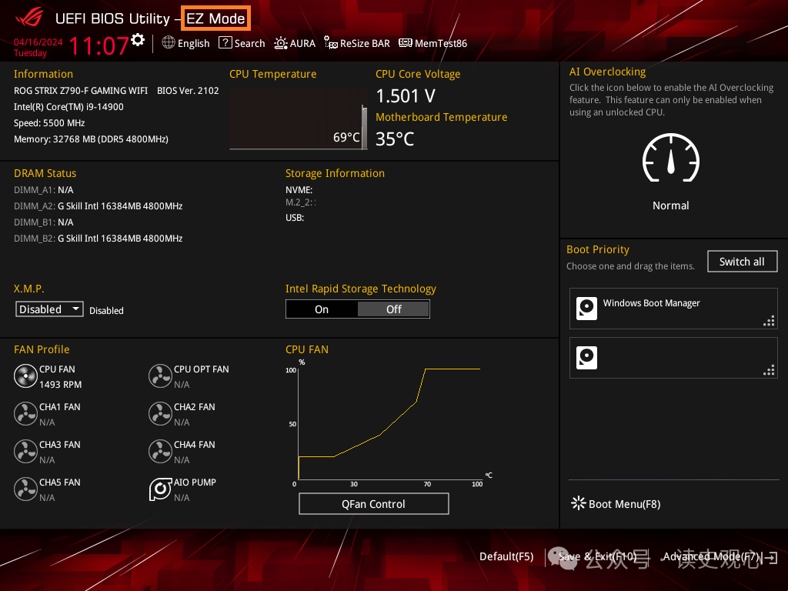The width and height of the screenshot is (788, 591).
Task: Select the CPU FAN icon
Action: (25, 376)
